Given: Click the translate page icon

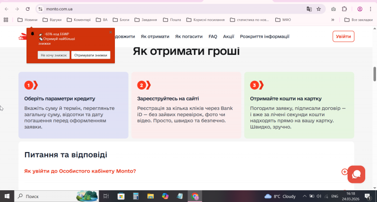Looking at the screenshot, I should [309, 9].
